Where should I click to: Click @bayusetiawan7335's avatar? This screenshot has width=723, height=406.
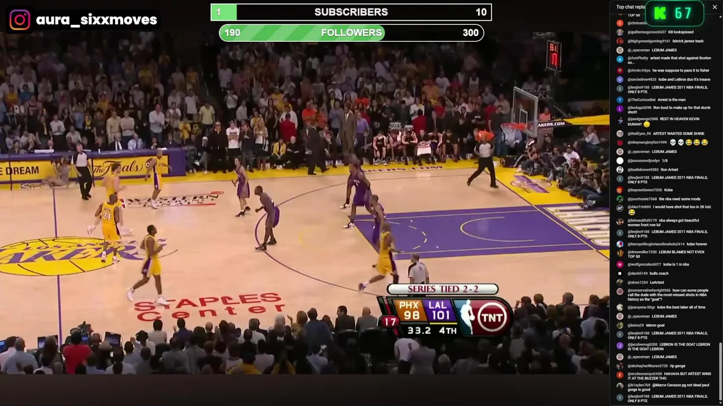pos(620,190)
